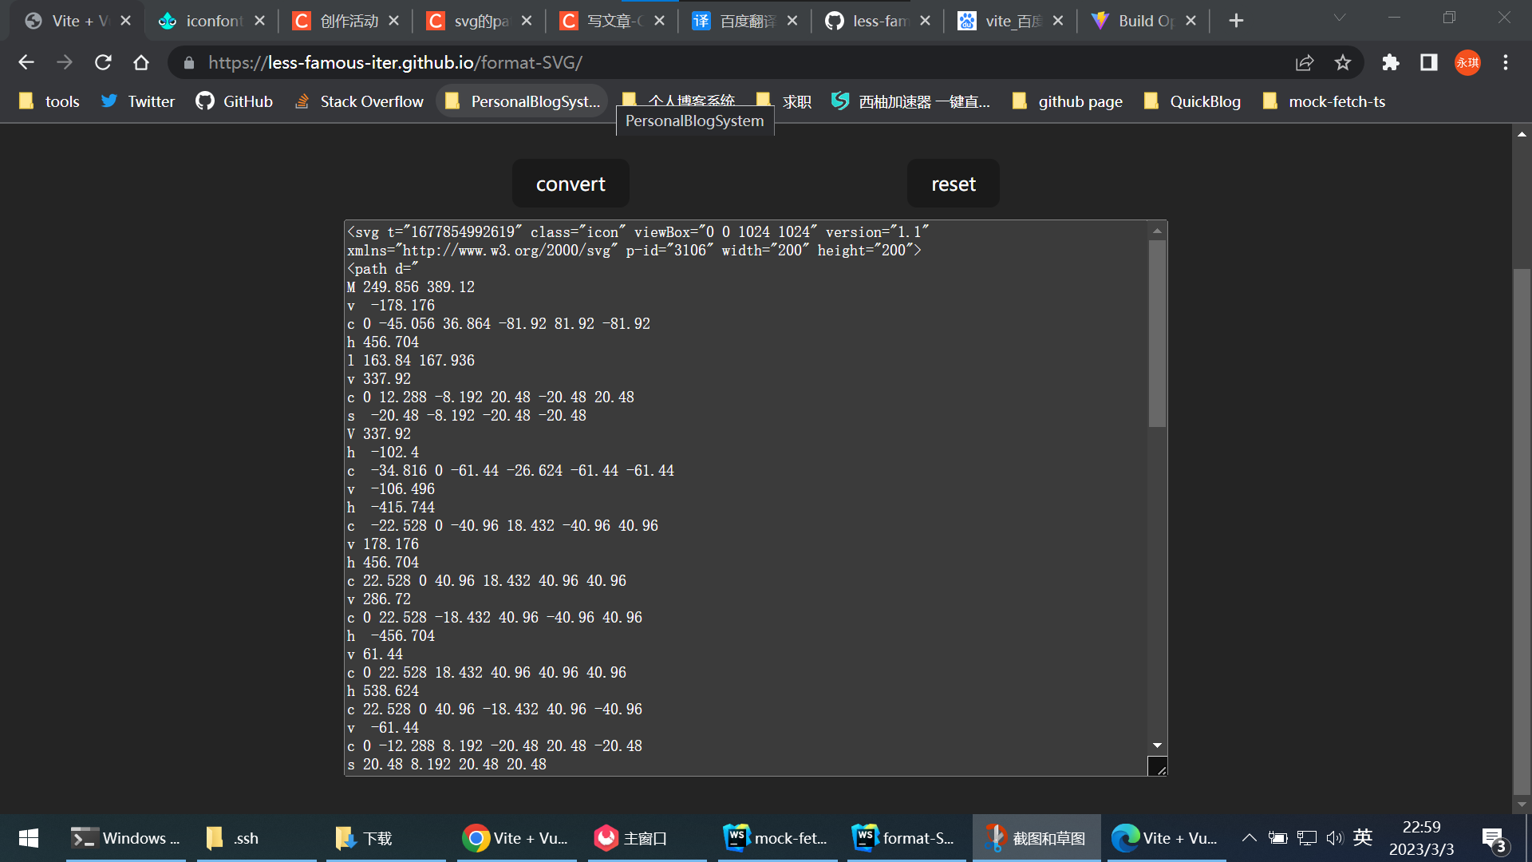
Task: Open the Chrome three-dot menu
Action: pyautogui.click(x=1506, y=62)
